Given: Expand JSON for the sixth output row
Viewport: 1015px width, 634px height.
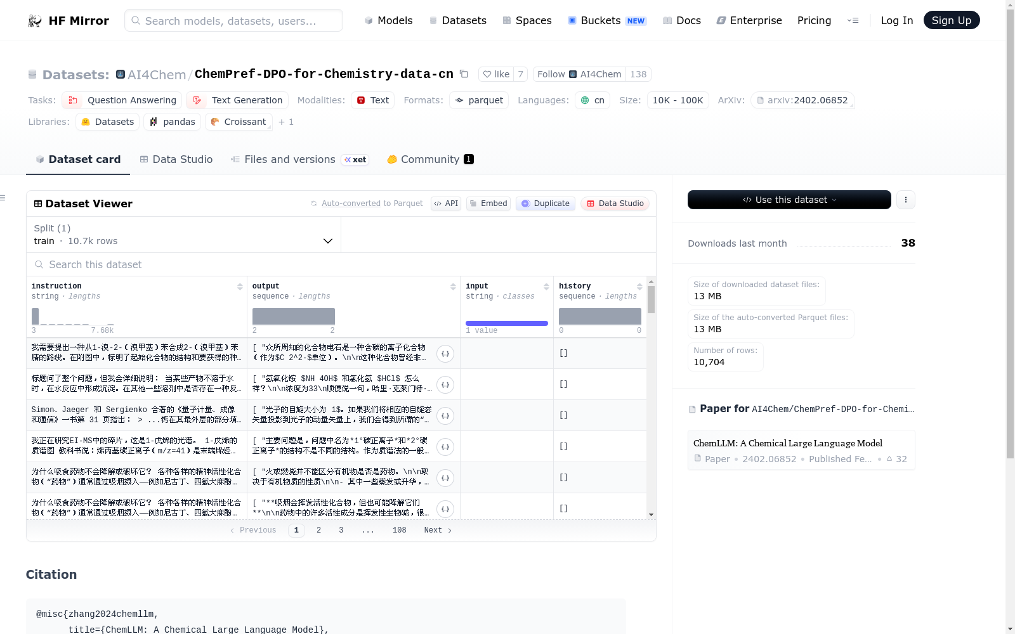Looking at the screenshot, I should [x=445, y=509].
